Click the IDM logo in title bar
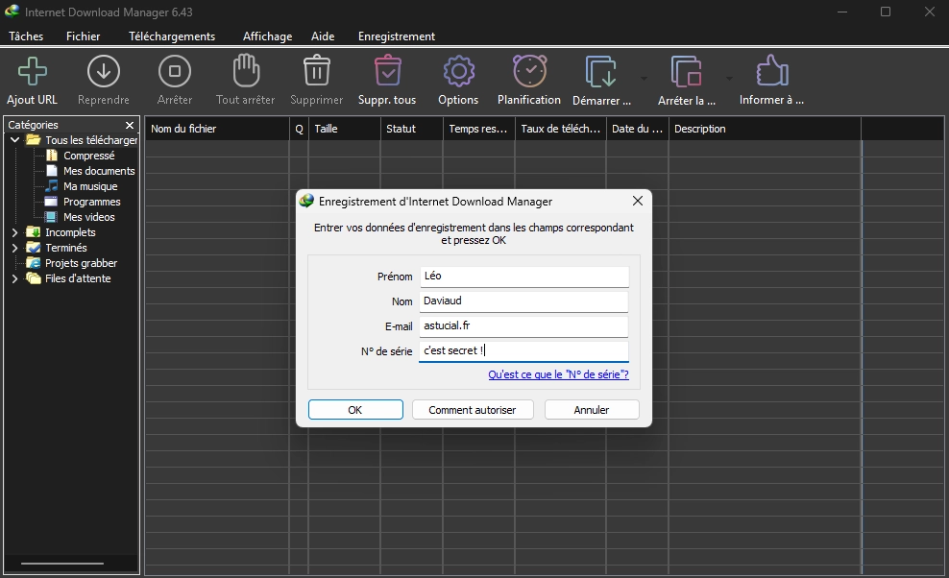This screenshot has width=949, height=578. point(12,12)
